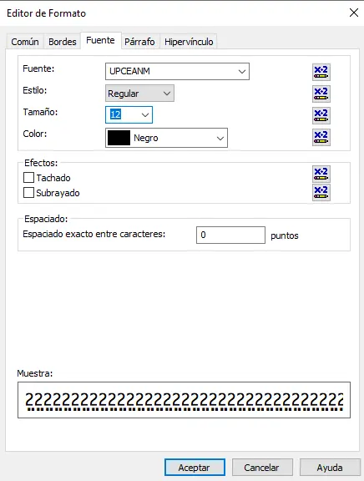Open formula editor for Fuente font name
This screenshot has height=481, width=364.
pos(321,72)
